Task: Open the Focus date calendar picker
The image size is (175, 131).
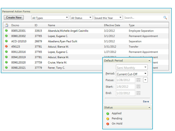Action: click(x=138, y=80)
